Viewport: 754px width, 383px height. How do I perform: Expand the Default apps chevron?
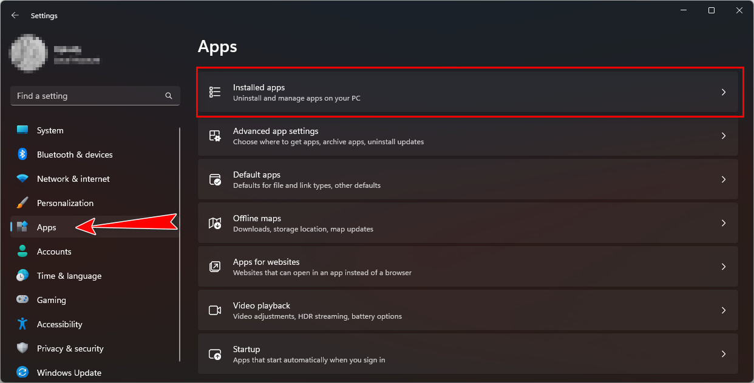click(723, 179)
